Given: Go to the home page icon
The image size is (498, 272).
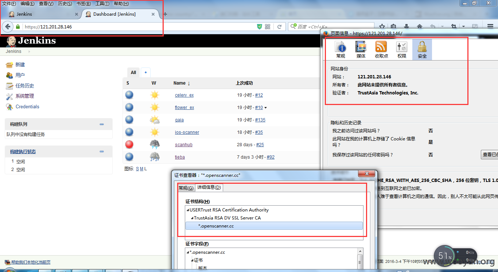Looking at the screenshot, I should pyautogui.click(x=420, y=27).
